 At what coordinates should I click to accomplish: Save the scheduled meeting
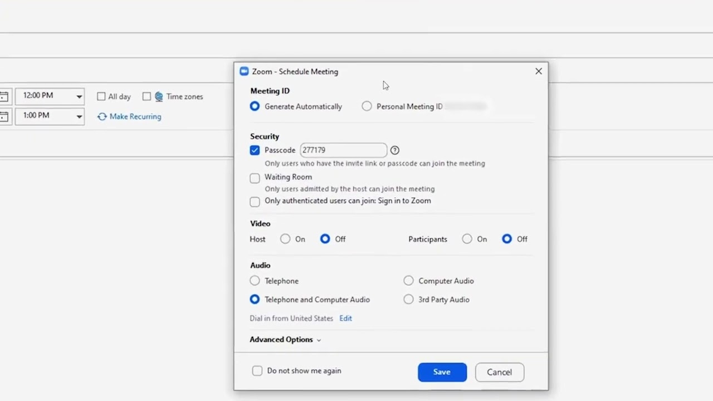pos(442,372)
